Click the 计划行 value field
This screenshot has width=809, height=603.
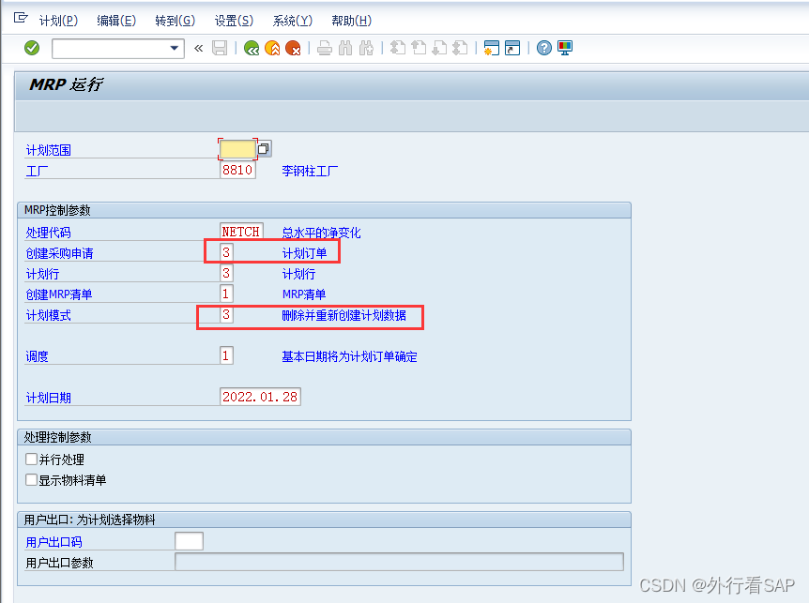pos(226,273)
